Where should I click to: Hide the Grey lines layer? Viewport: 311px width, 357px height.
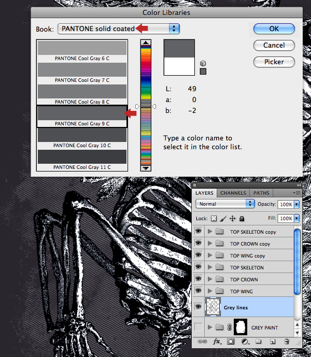click(198, 307)
